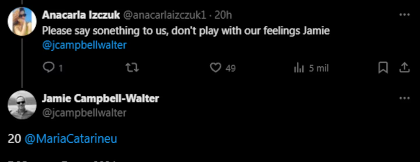
Task: Click the reply speech bubble icon
Action: tap(49, 68)
